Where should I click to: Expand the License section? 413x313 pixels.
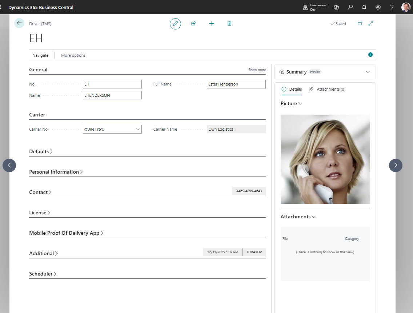(40, 213)
